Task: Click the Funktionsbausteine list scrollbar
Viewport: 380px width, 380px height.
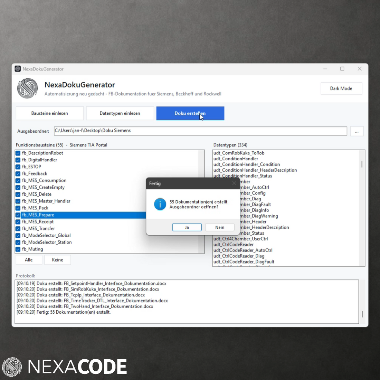Action: tap(201, 202)
